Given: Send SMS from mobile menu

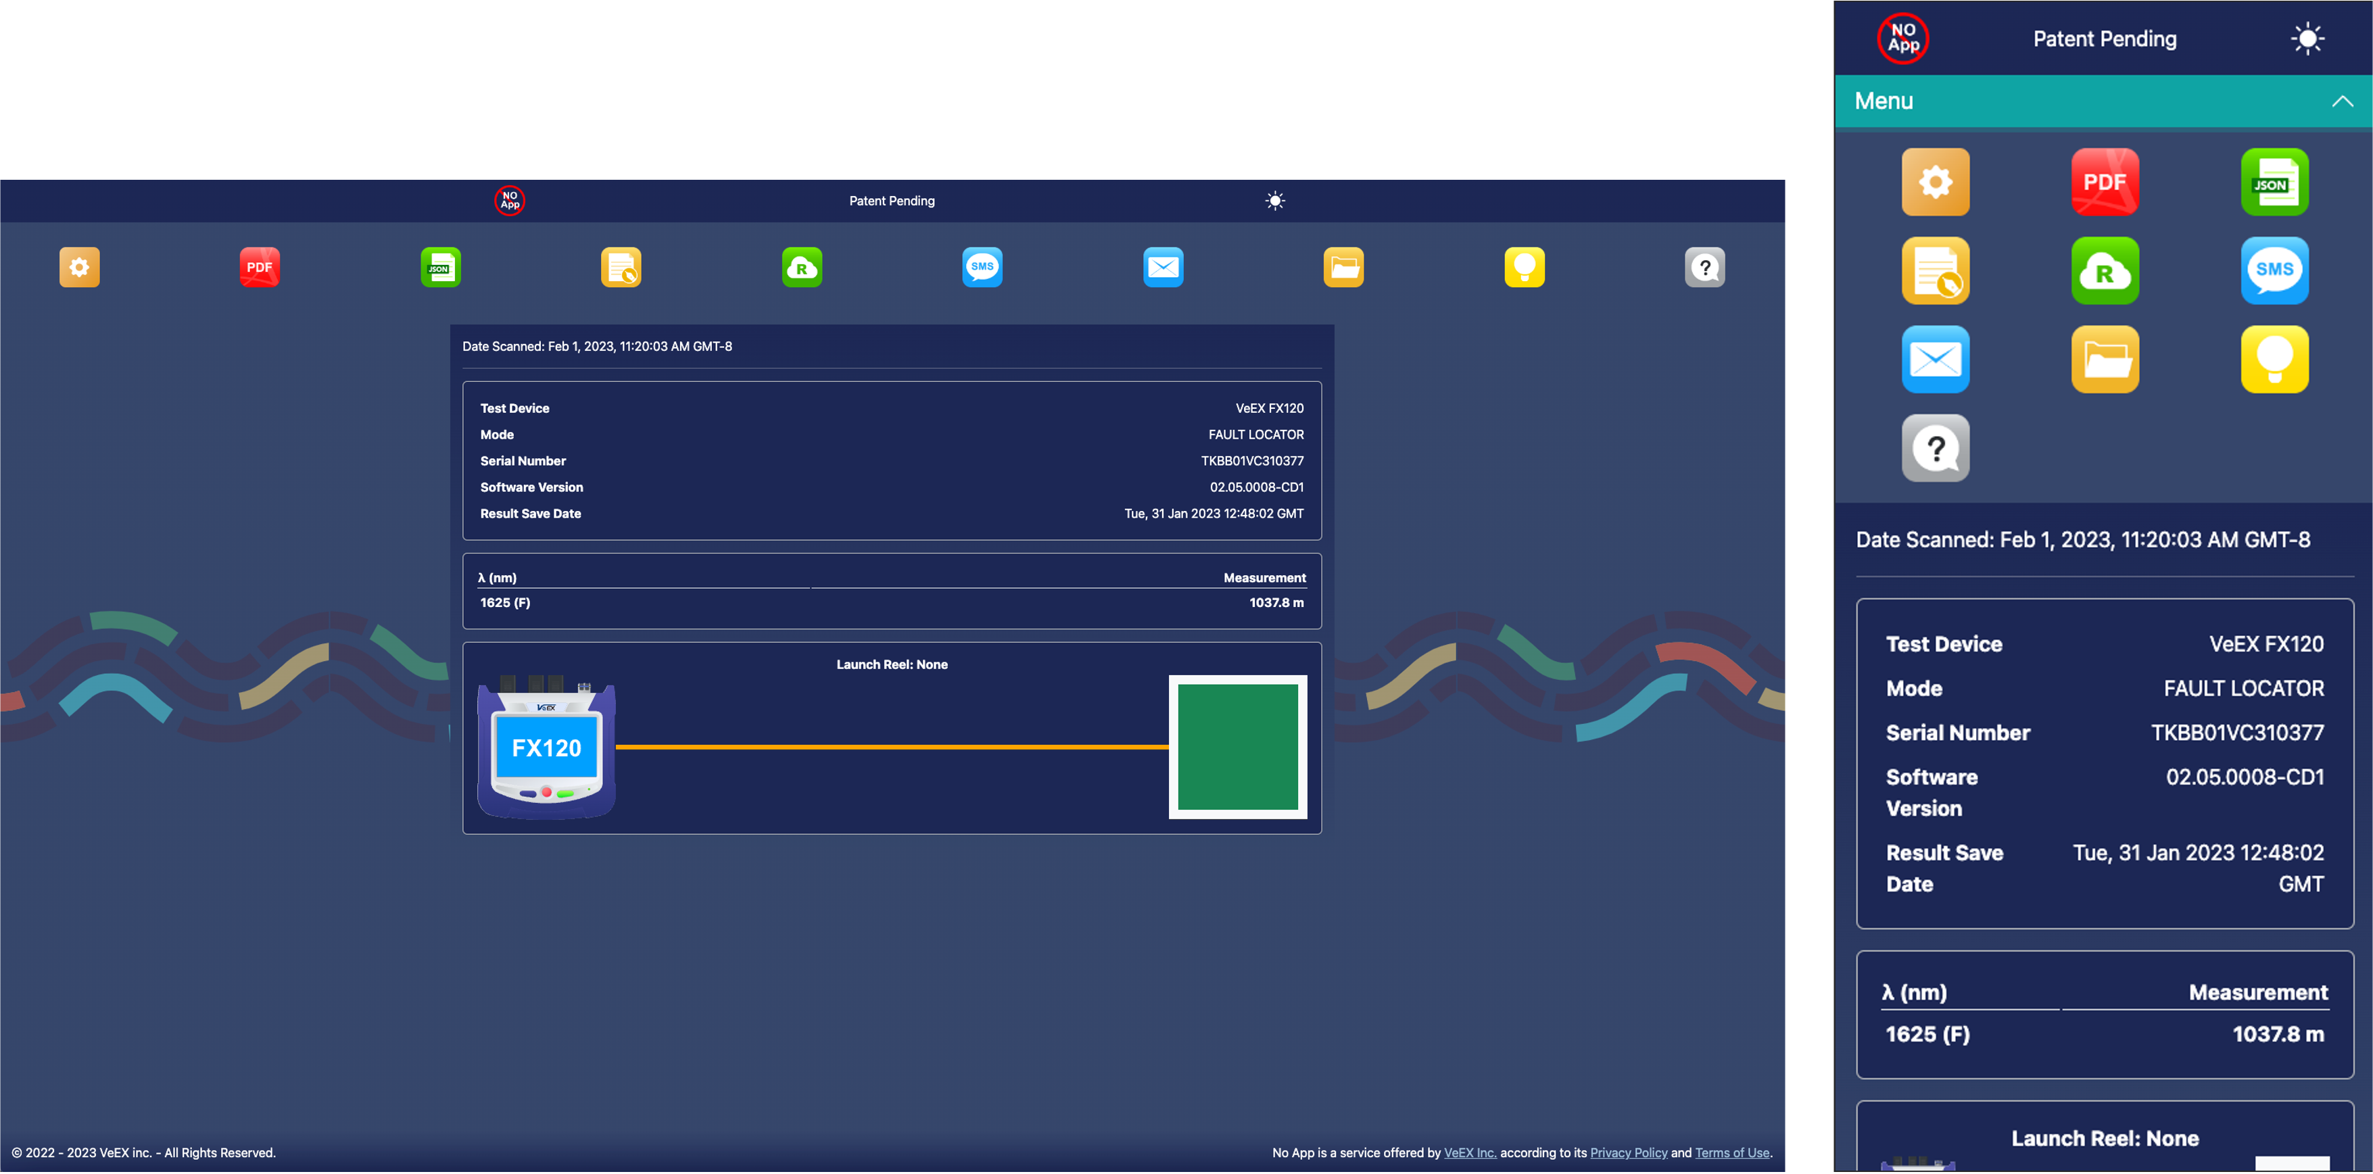Looking at the screenshot, I should coord(2274,270).
